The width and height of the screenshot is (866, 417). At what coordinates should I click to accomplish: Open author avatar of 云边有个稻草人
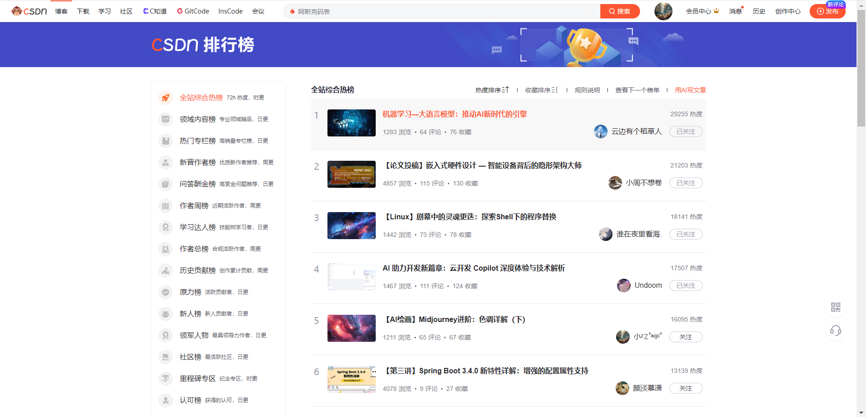601,131
